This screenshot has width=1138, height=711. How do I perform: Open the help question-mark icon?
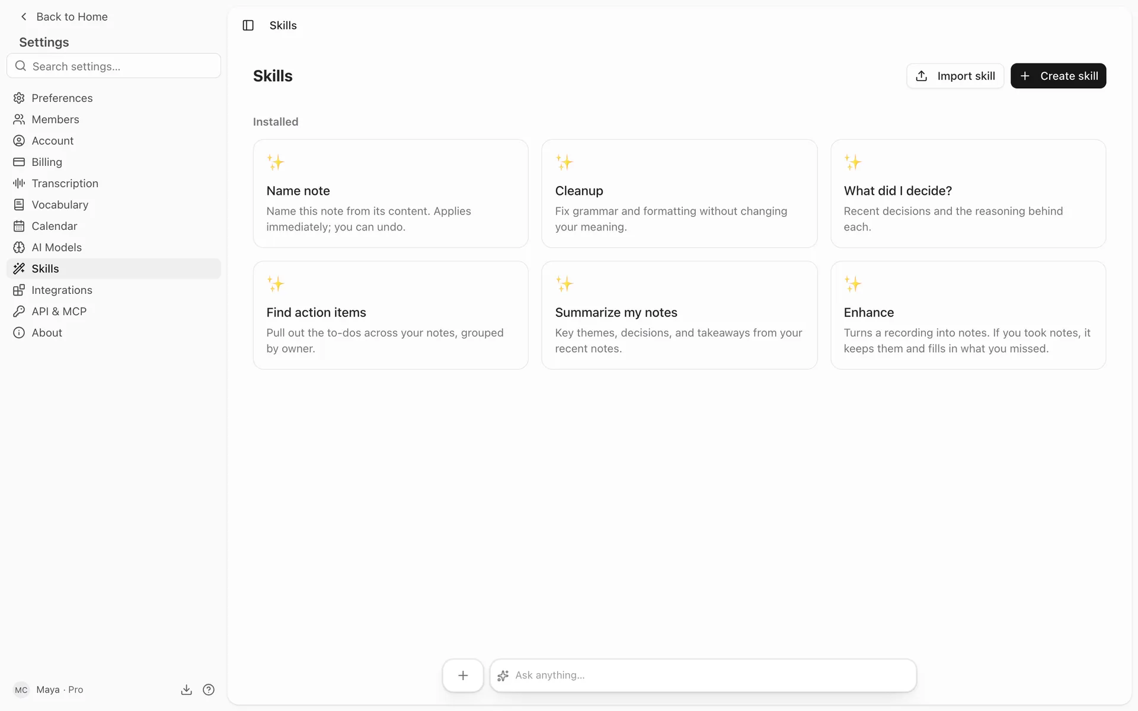click(x=209, y=690)
